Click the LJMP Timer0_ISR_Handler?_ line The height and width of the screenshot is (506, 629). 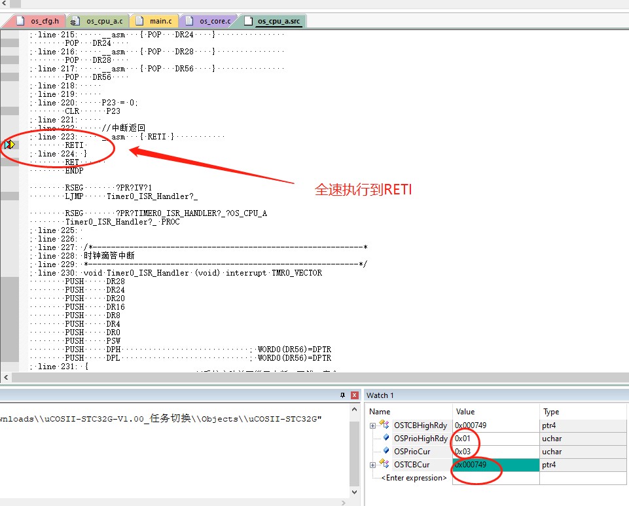point(131,196)
